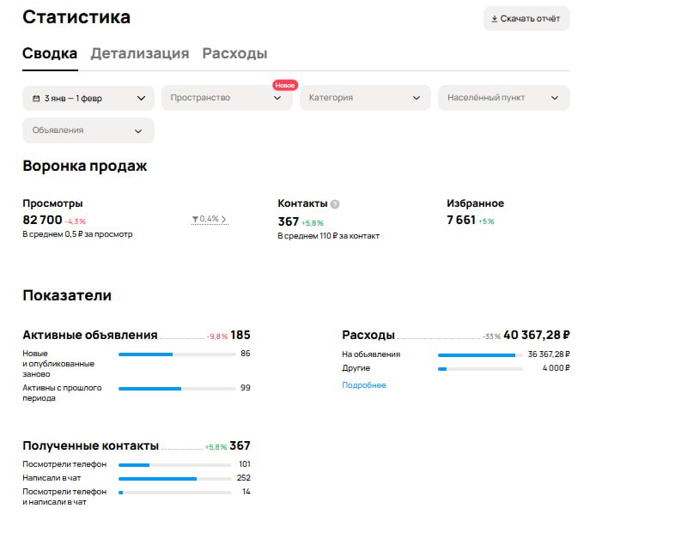Image resolution: width=675 pixels, height=557 pixels.
Task: Click the funnel conversion 0,4% indicator
Action: [x=210, y=220]
